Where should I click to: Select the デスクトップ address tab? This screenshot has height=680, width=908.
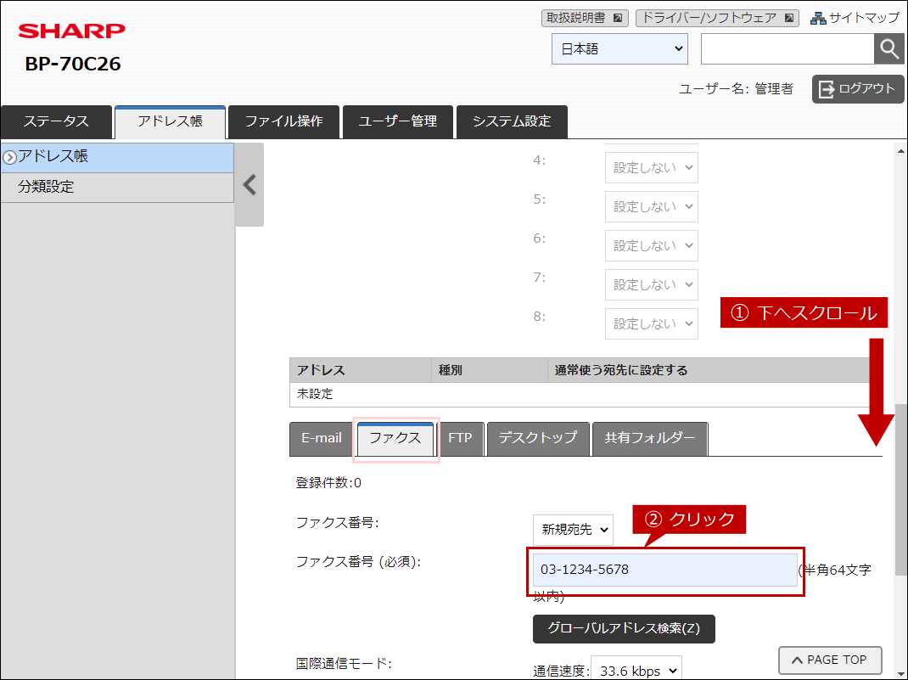[538, 438]
